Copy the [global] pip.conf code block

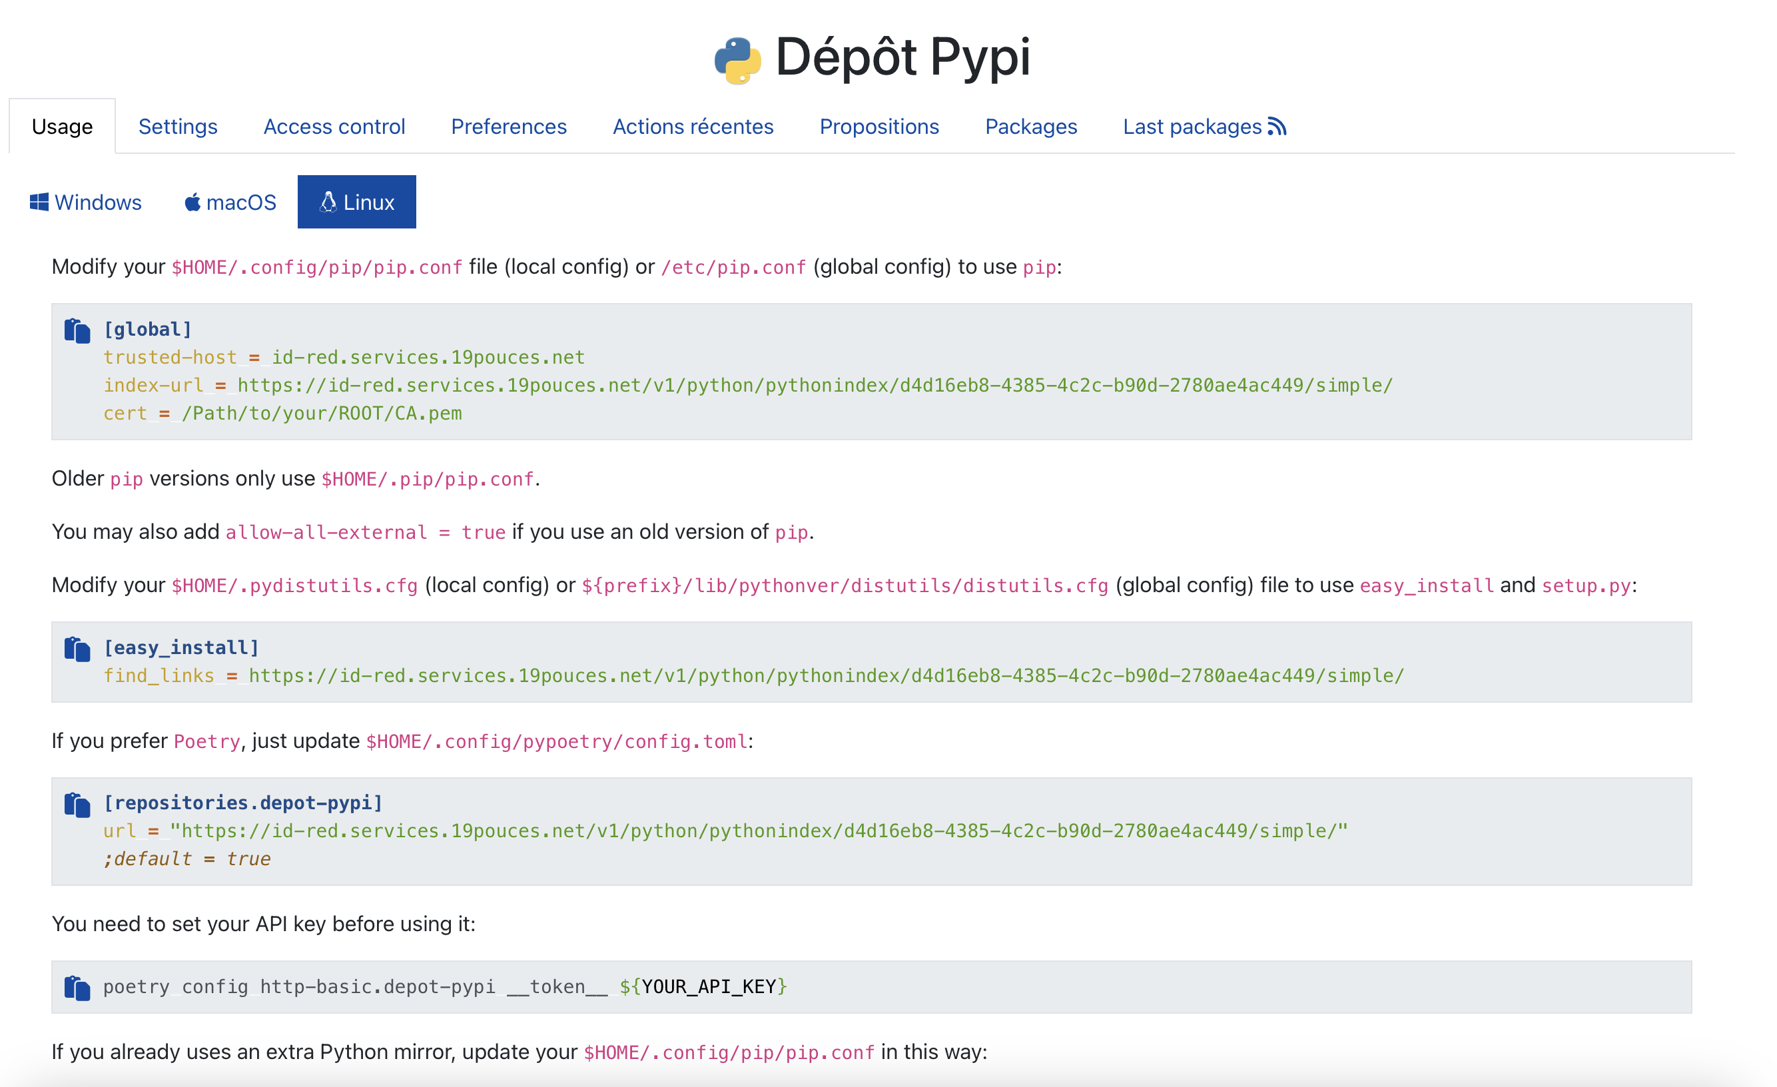coord(77,330)
